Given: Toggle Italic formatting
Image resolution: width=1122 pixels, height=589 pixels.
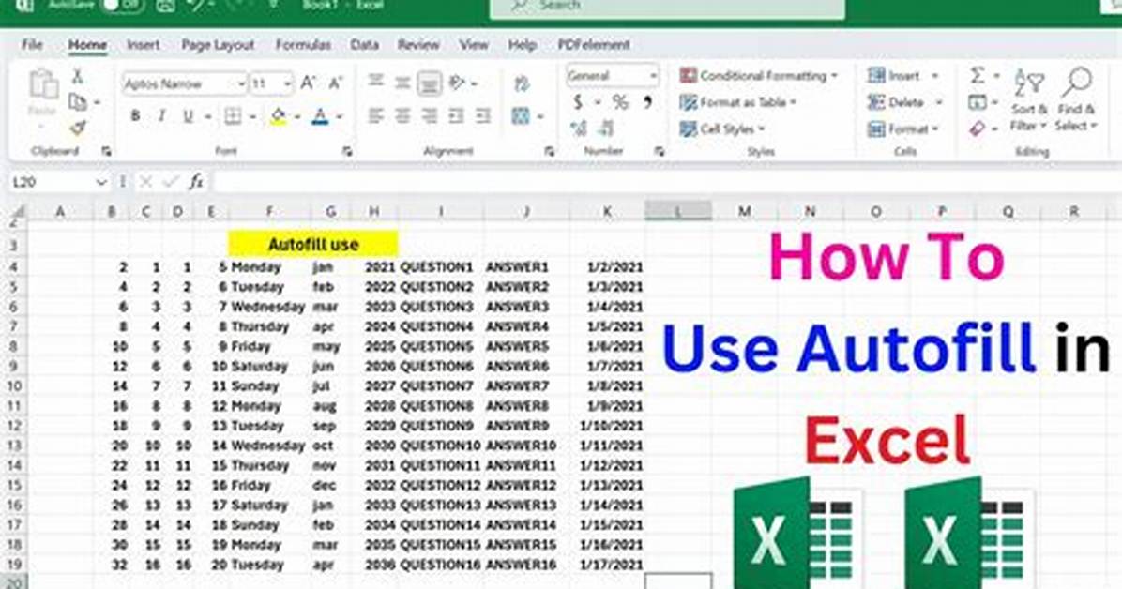Looking at the screenshot, I should (x=161, y=116).
